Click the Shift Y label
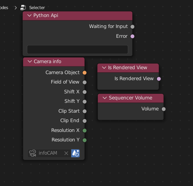The height and width of the screenshot is (186, 193). click(x=72, y=101)
